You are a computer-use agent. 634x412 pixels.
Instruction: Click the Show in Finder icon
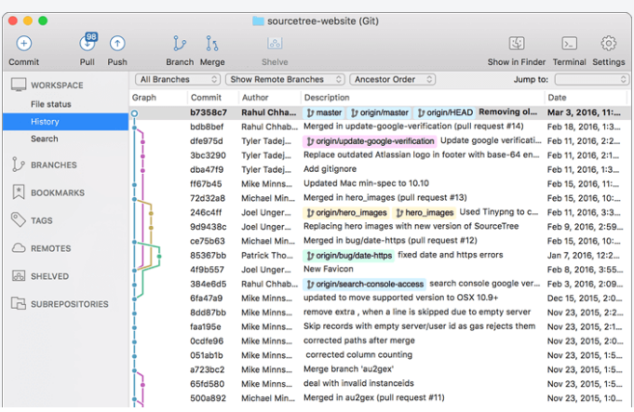517,43
